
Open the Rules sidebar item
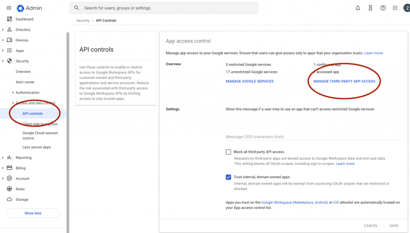(x=20, y=189)
